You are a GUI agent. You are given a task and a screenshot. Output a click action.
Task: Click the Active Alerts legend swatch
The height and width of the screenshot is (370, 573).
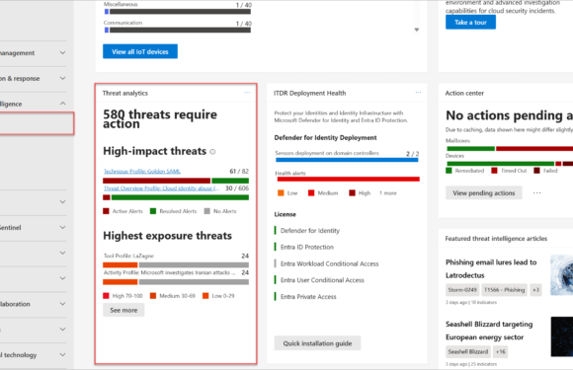point(106,211)
